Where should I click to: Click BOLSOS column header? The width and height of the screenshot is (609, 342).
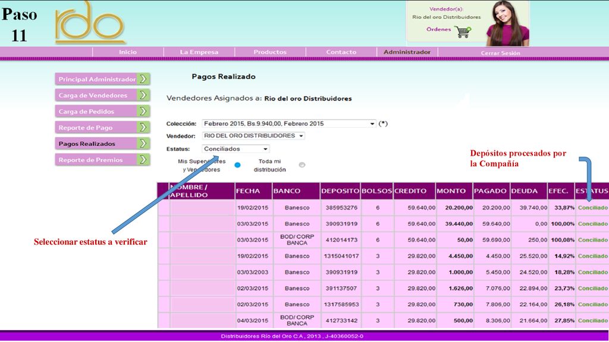point(376,191)
